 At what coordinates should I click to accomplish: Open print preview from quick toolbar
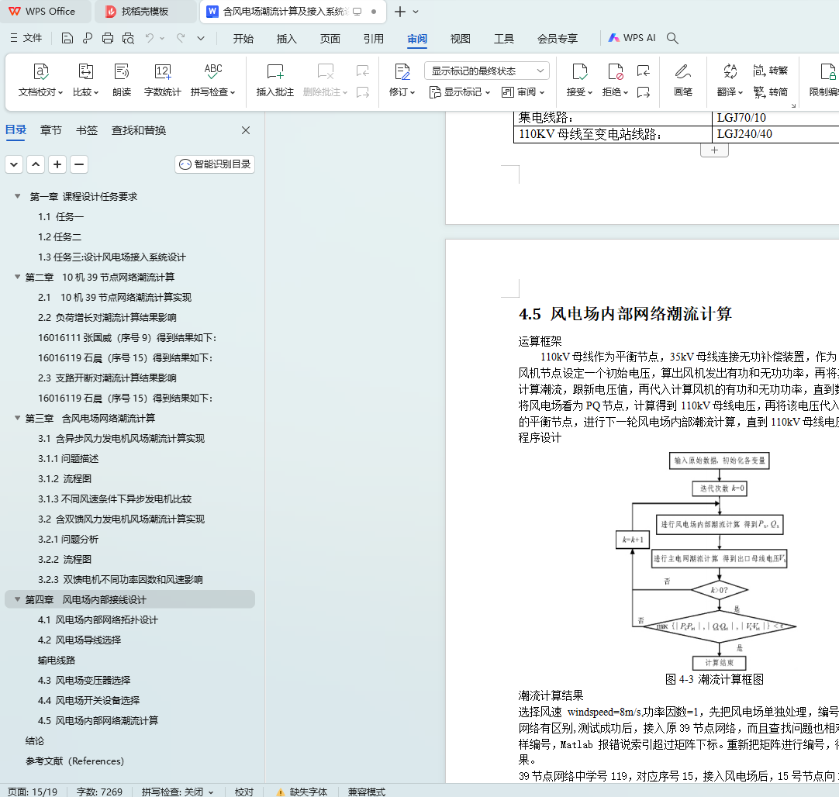pyautogui.click(x=128, y=38)
